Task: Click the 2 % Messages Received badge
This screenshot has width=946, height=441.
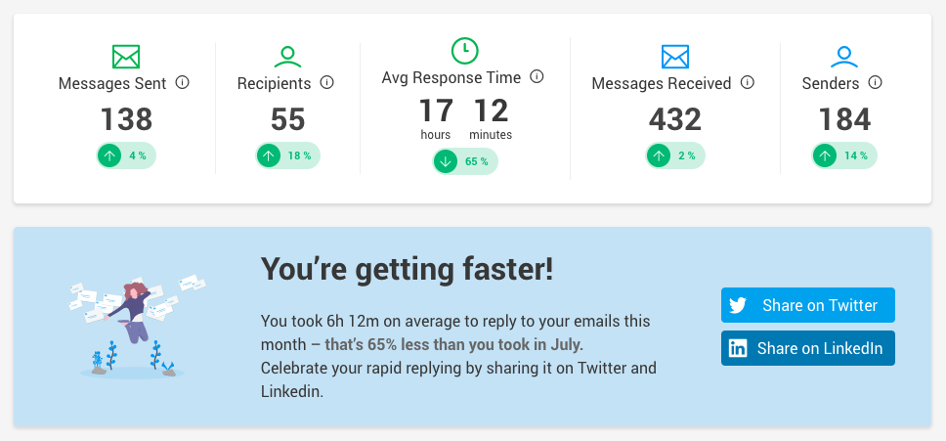Action: (x=675, y=154)
